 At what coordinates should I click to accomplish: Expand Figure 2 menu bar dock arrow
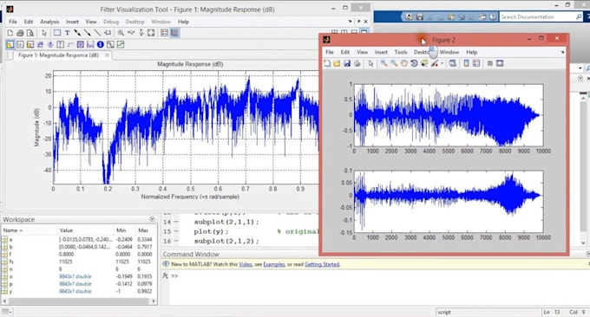[x=562, y=52]
